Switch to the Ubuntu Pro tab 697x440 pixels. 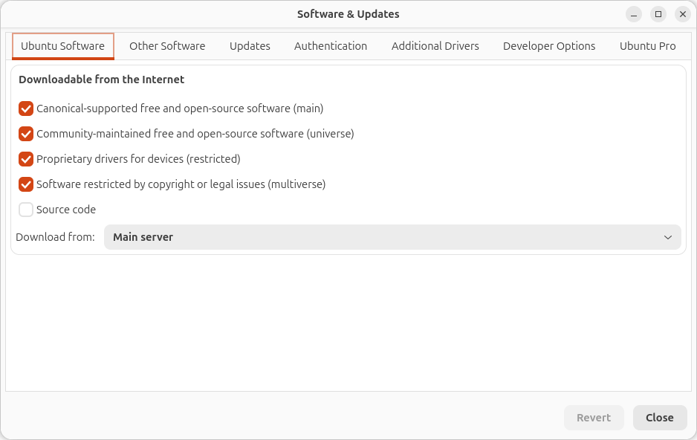click(x=648, y=46)
